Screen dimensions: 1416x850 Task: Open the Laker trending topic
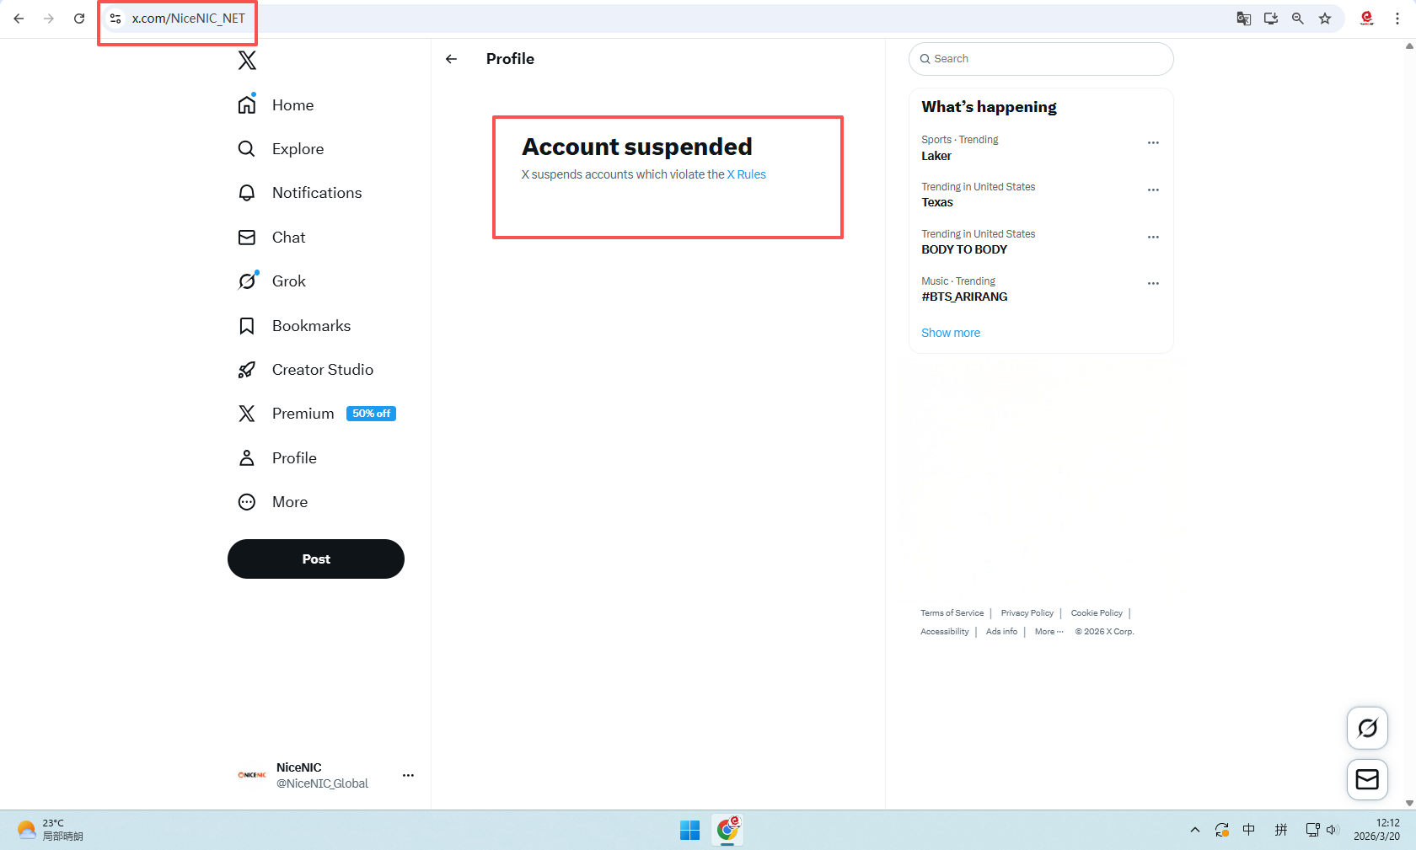pyautogui.click(x=936, y=156)
